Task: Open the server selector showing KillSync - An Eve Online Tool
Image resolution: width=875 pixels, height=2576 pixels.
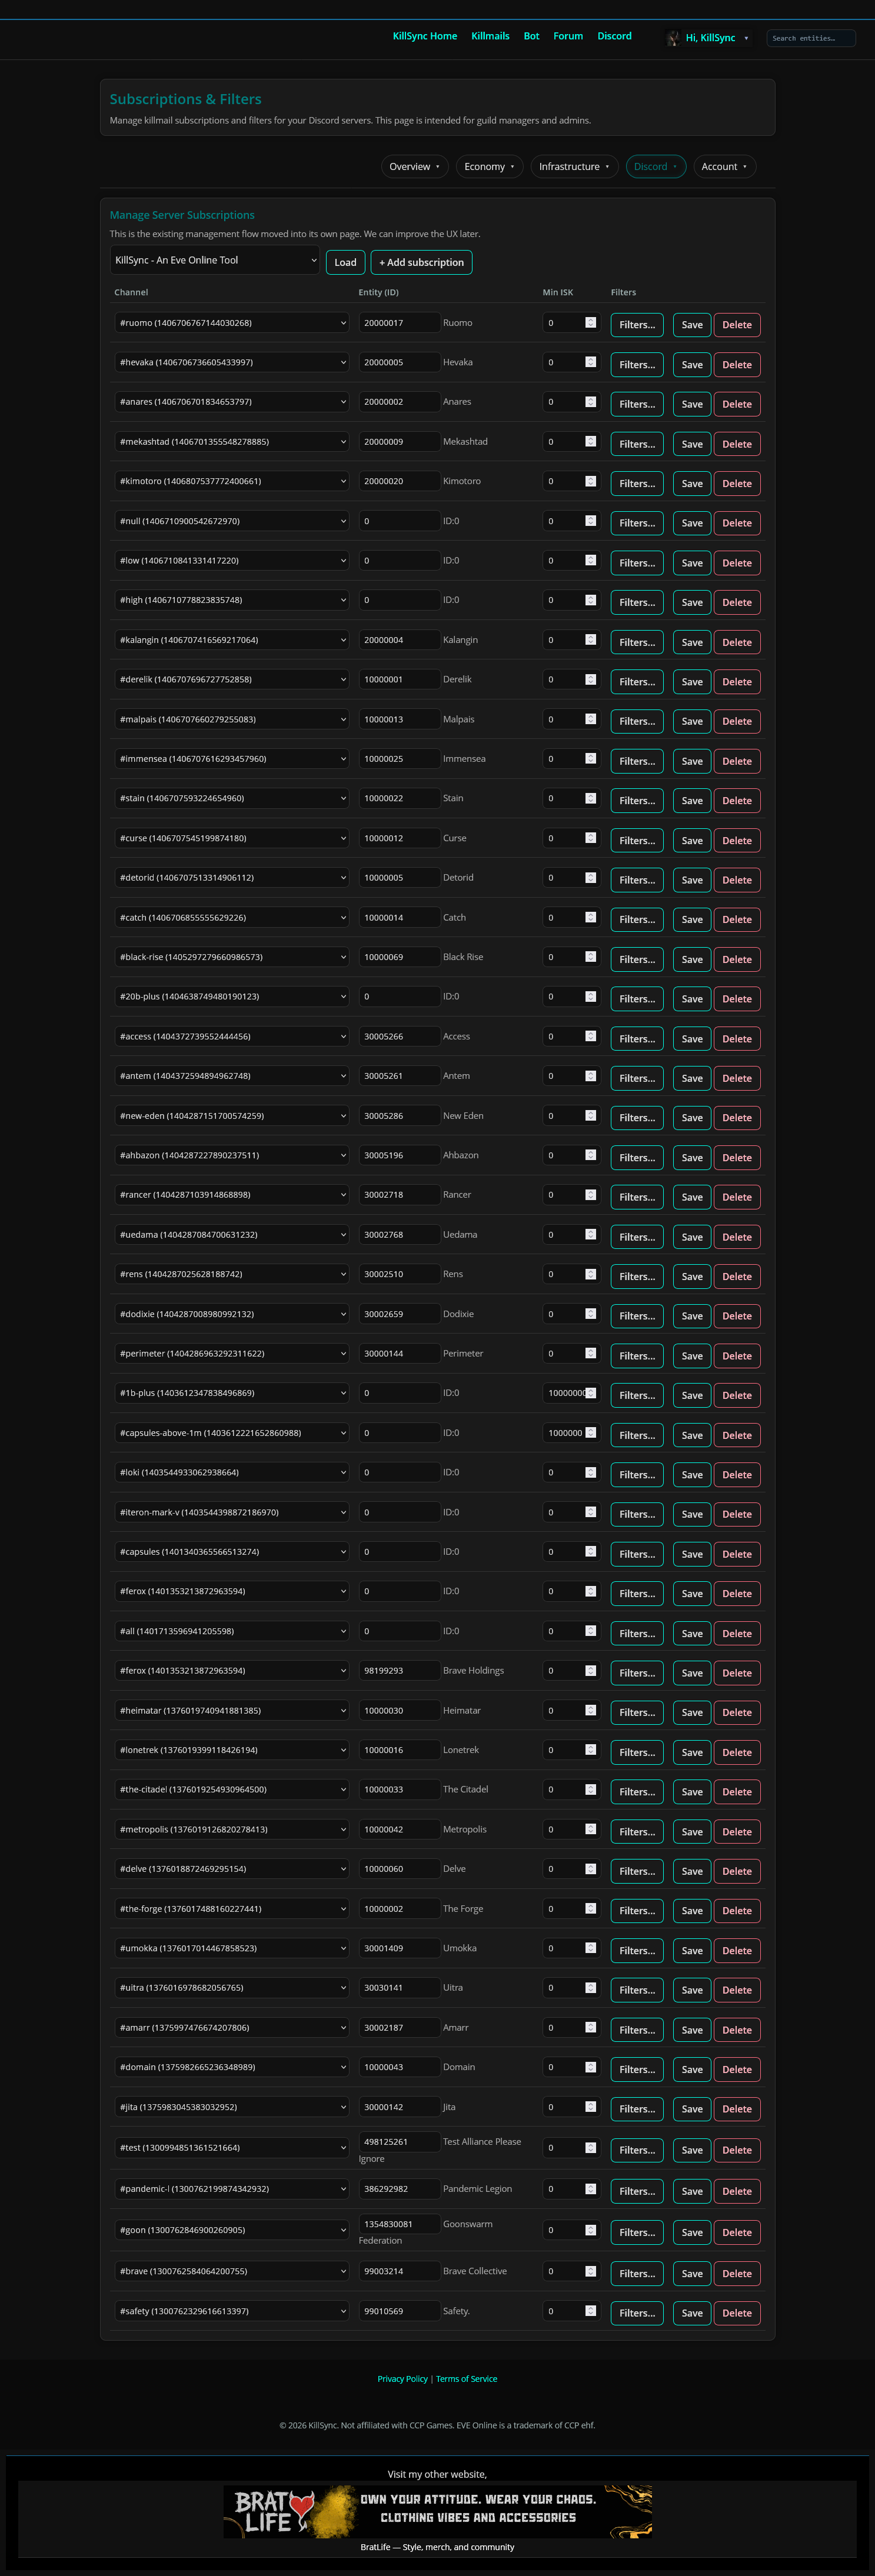Action: point(215,260)
